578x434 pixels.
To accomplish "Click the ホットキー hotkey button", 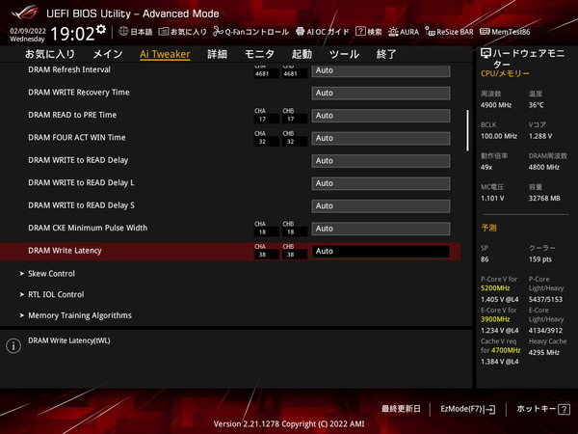I will tap(537, 409).
